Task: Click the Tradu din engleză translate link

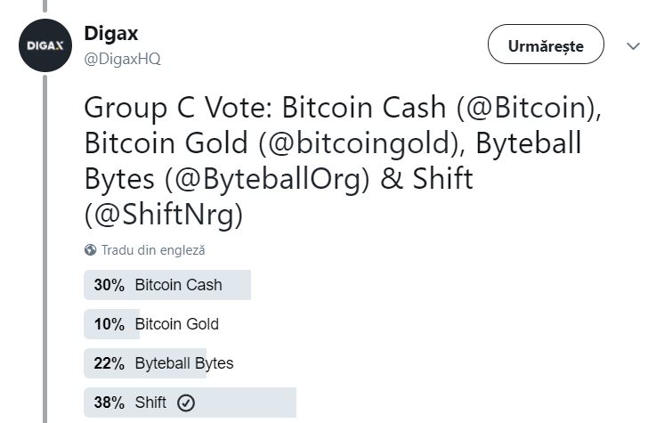Action: tap(153, 250)
